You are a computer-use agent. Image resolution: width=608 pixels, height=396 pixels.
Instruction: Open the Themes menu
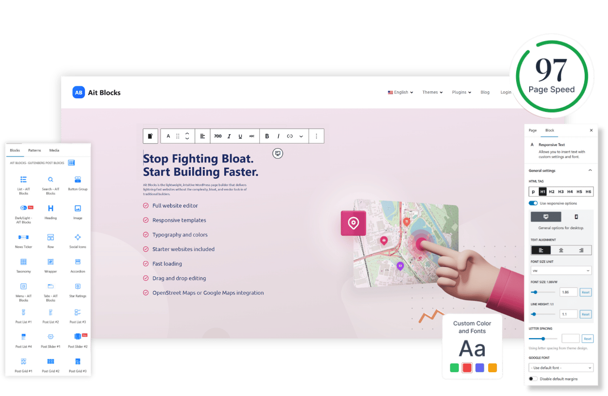pyautogui.click(x=433, y=92)
